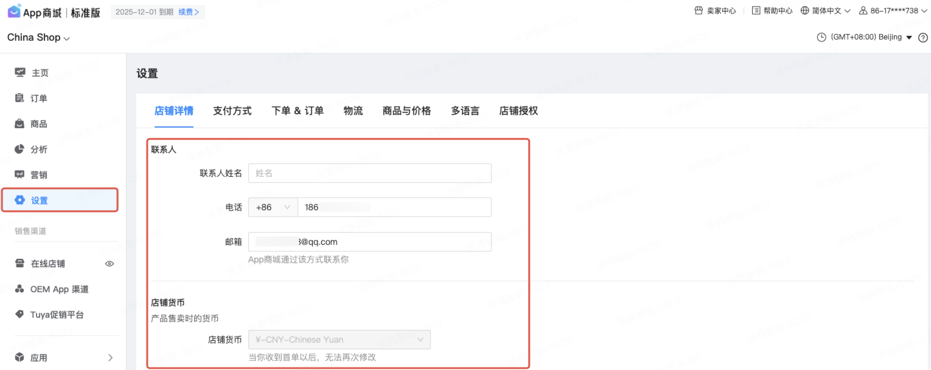Click the 主页 monitor icon in sidebar

[20, 73]
